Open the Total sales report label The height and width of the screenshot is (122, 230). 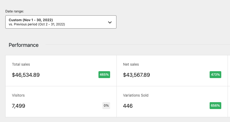tap(21, 64)
